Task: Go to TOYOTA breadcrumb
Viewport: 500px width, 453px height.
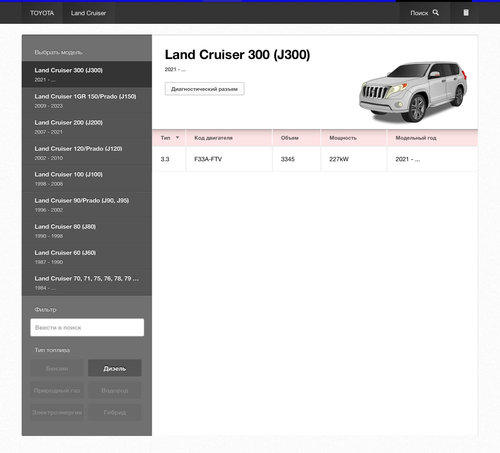Action: point(42,13)
